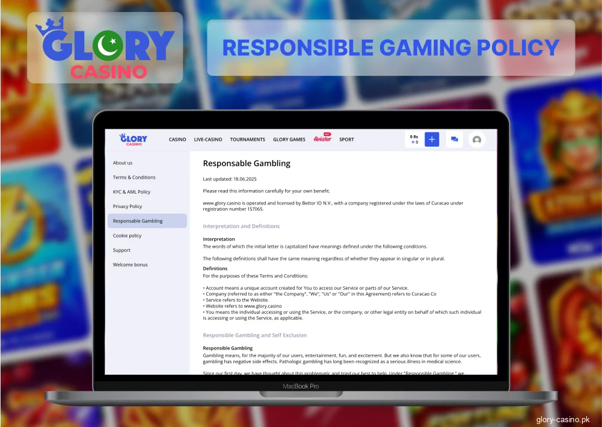
Task: Open the About us sidebar link
Action: [x=123, y=163]
